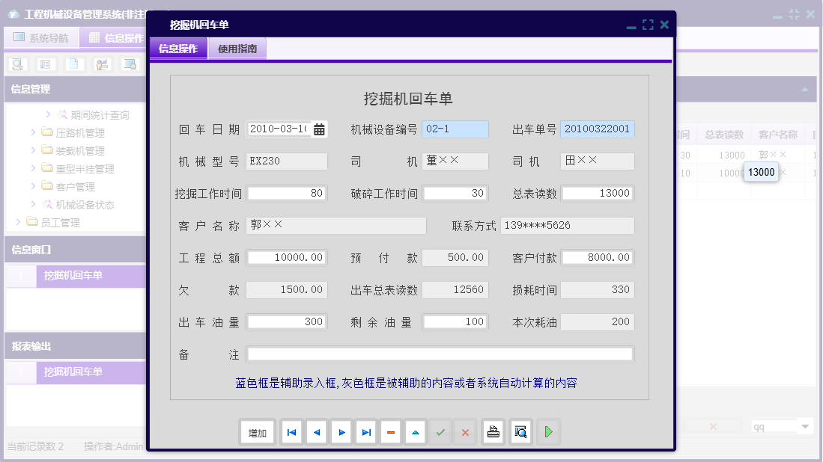Switch to the 使用指南 tab

[237, 47]
